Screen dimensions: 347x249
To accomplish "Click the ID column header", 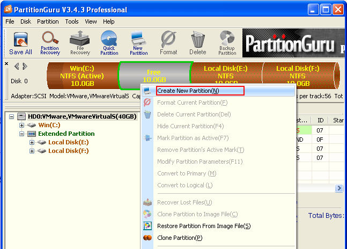I will [320, 120].
